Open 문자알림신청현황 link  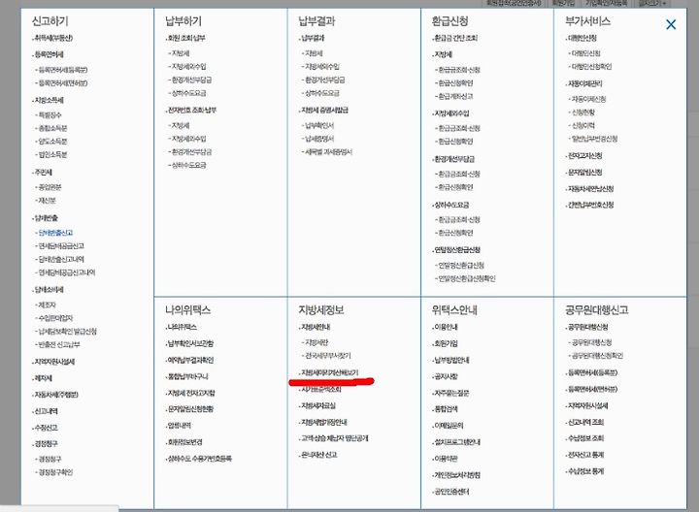click(190, 409)
